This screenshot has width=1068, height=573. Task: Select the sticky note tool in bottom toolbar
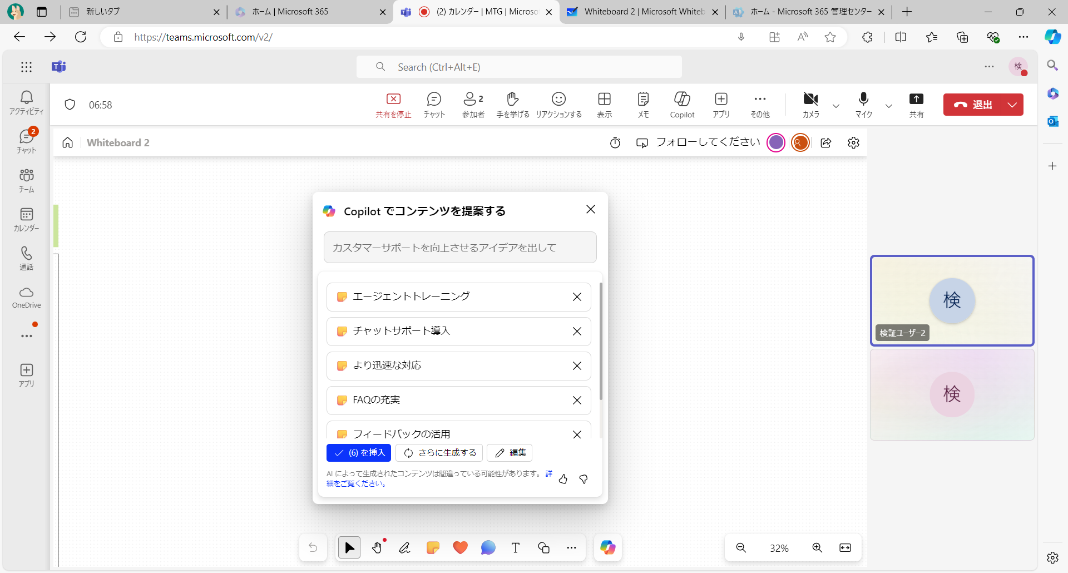432,548
